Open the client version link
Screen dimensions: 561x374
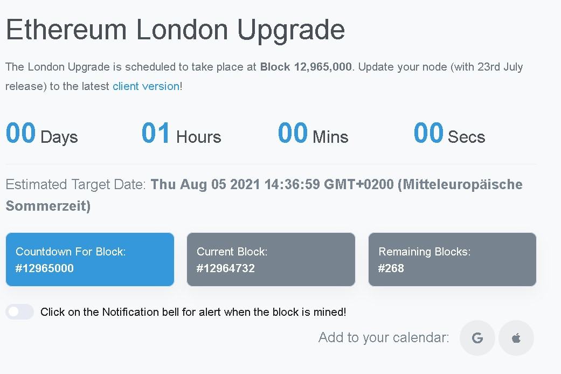[x=146, y=86]
